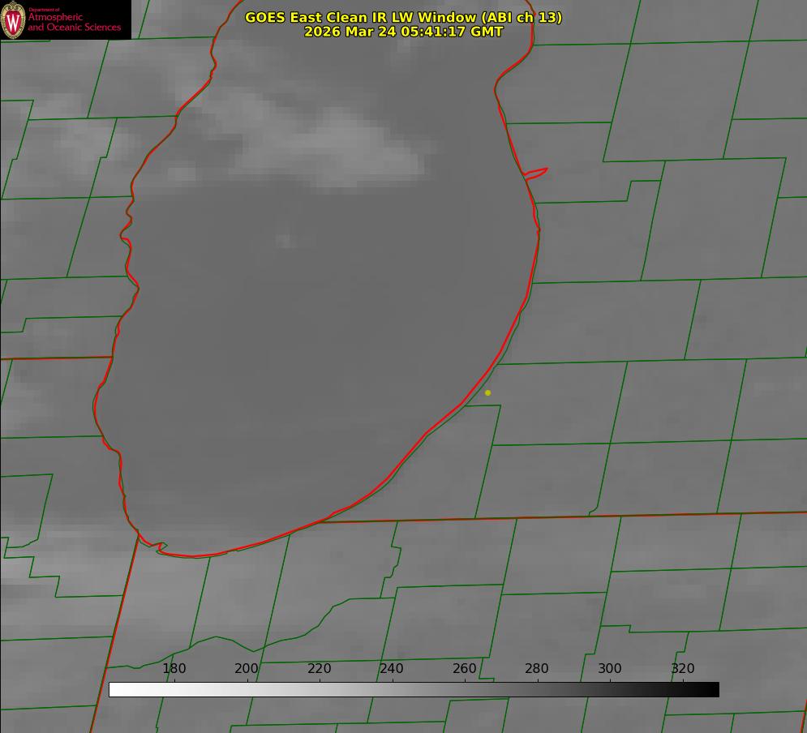This screenshot has height=733, width=807.
Task: Click the UW crest logo
Action: point(13,19)
